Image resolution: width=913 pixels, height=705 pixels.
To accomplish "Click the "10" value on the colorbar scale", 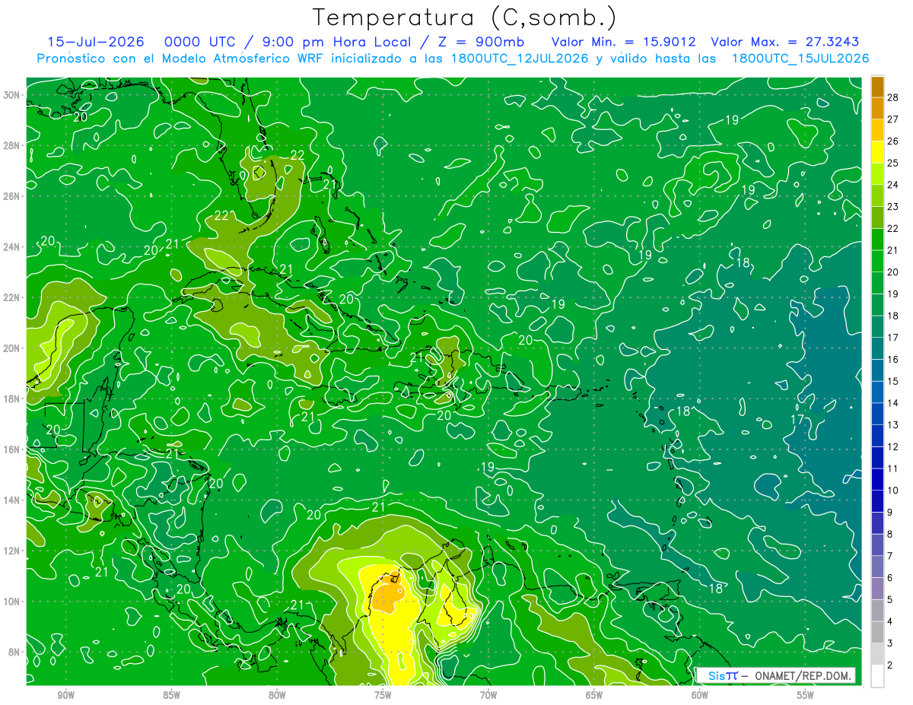I will (892, 491).
